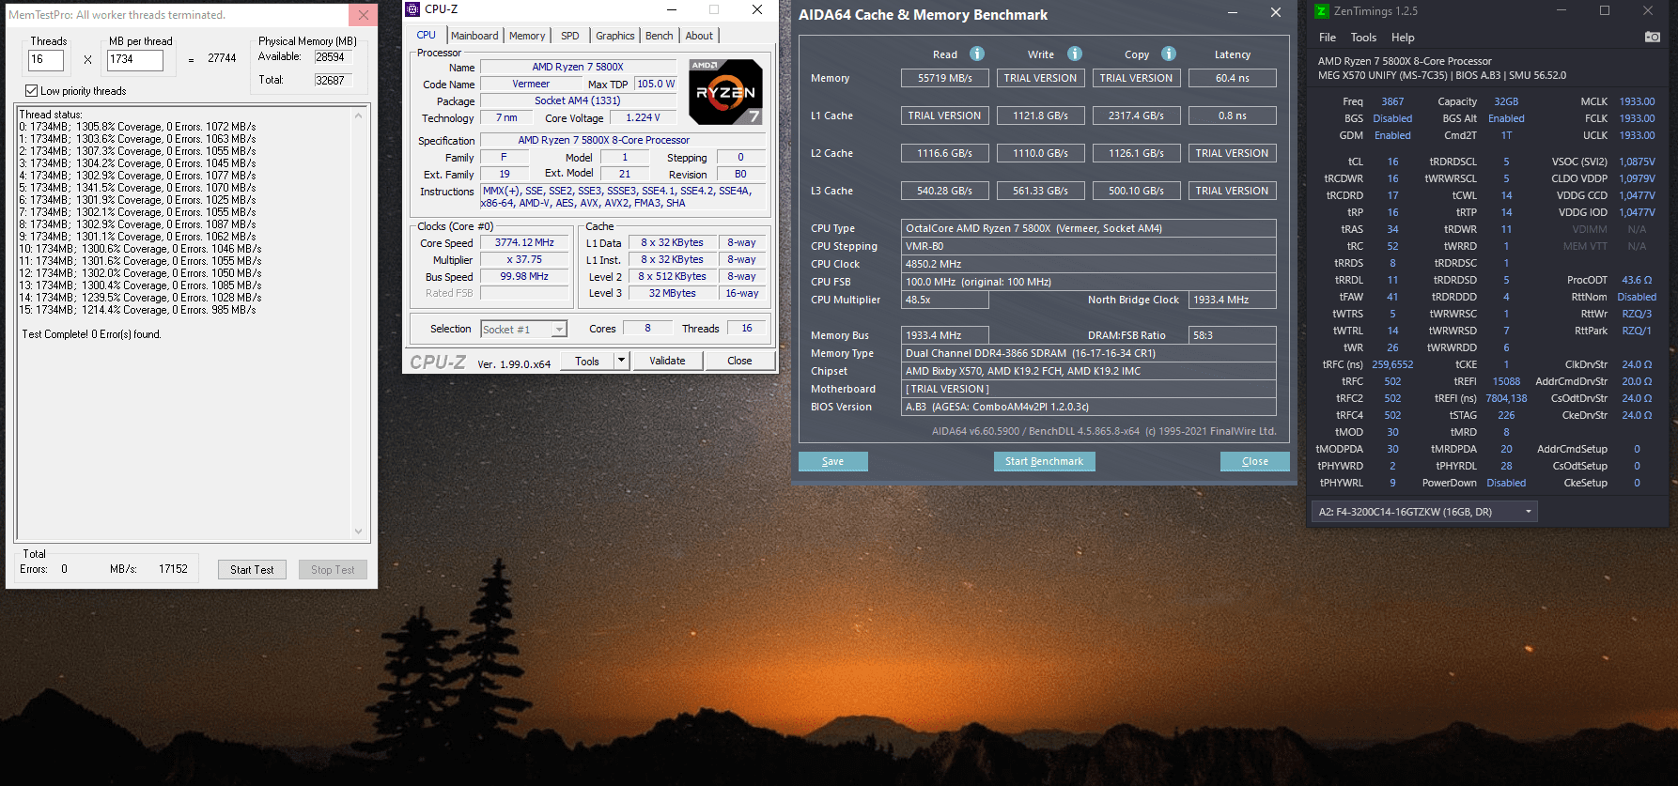
Task: Click the Memory Read 55719 MB/s result
Action: pos(944,78)
